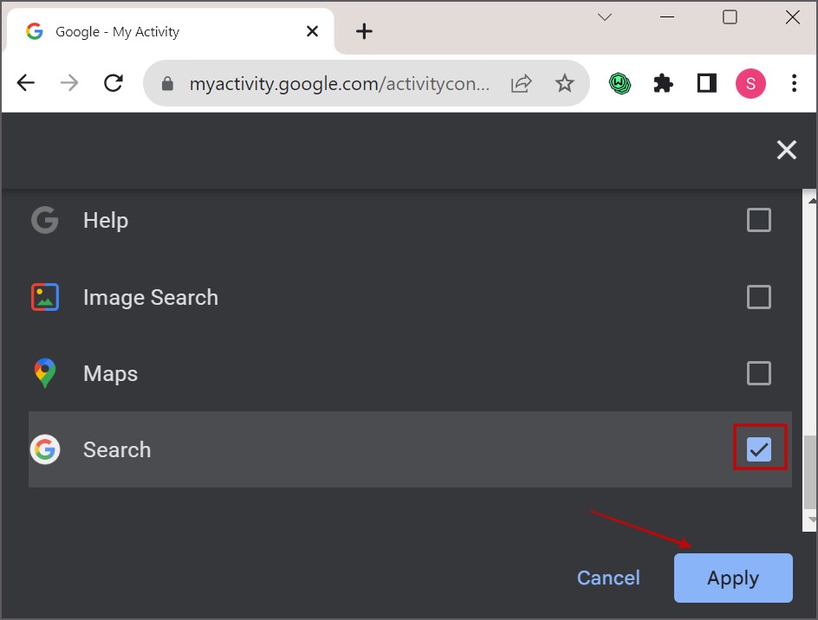Image resolution: width=818 pixels, height=620 pixels.
Task: Maximize the browser window
Action: tap(730, 17)
